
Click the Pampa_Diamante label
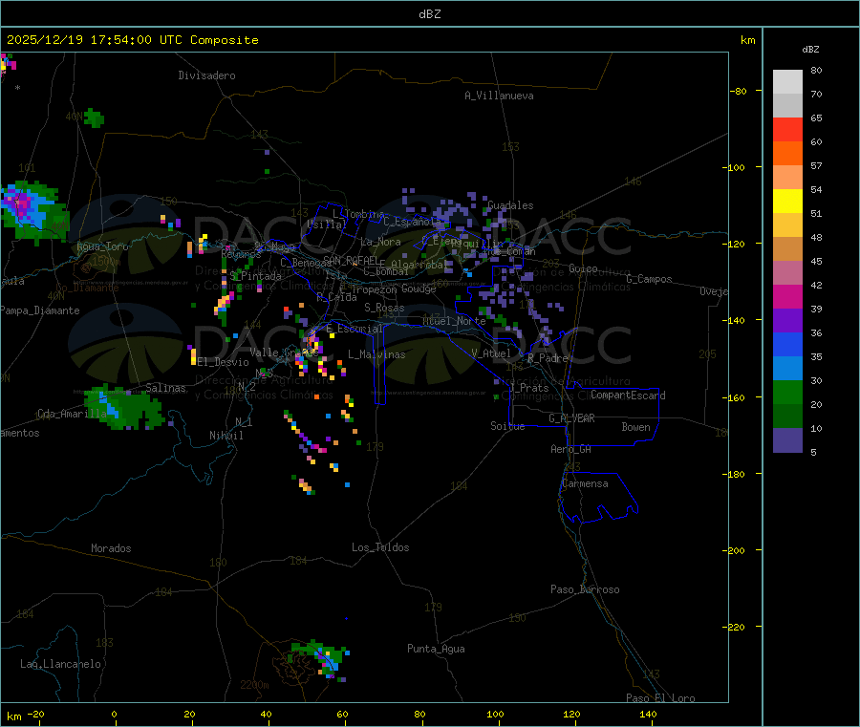pyautogui.click(x=40, y=310)
